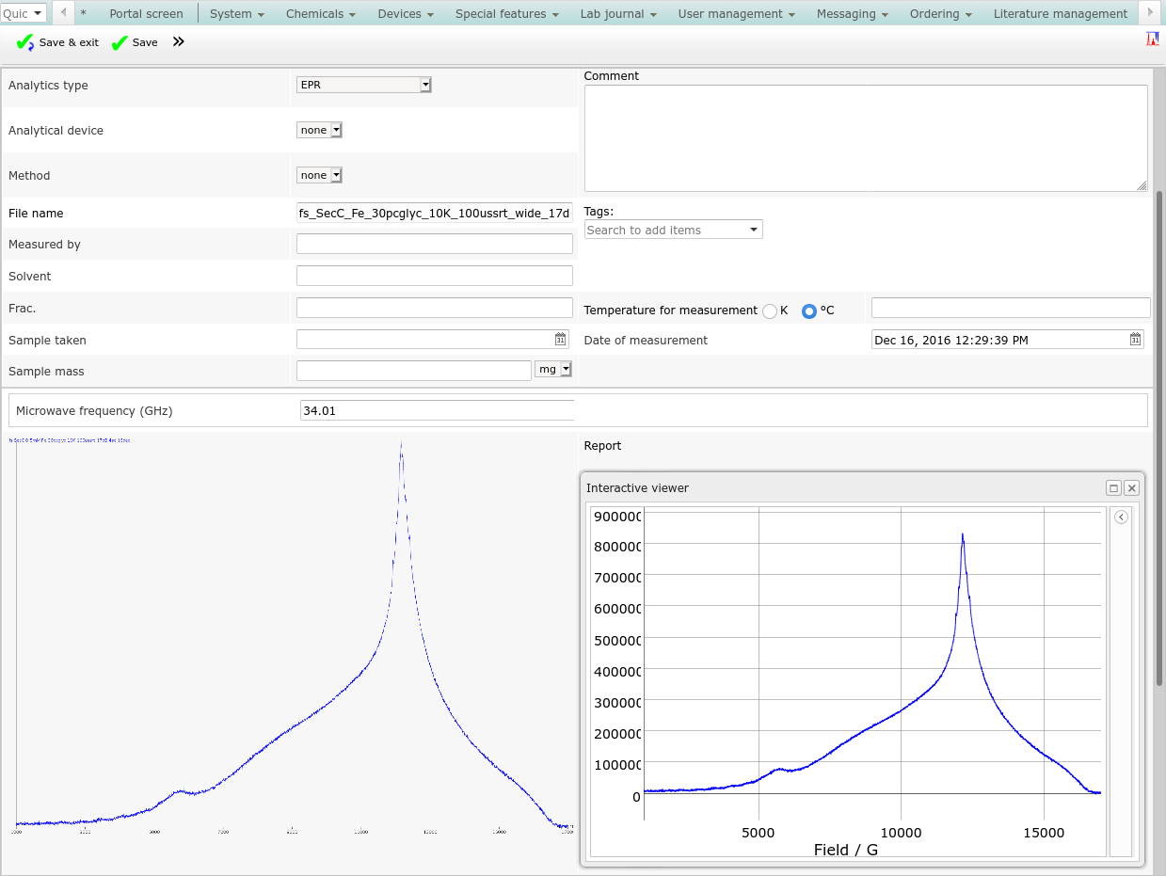
Task: Open the Lab journal menu
Action: coord(618,14)
